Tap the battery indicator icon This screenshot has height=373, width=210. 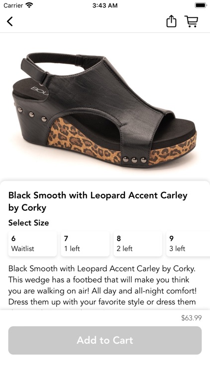click(201, 5)
